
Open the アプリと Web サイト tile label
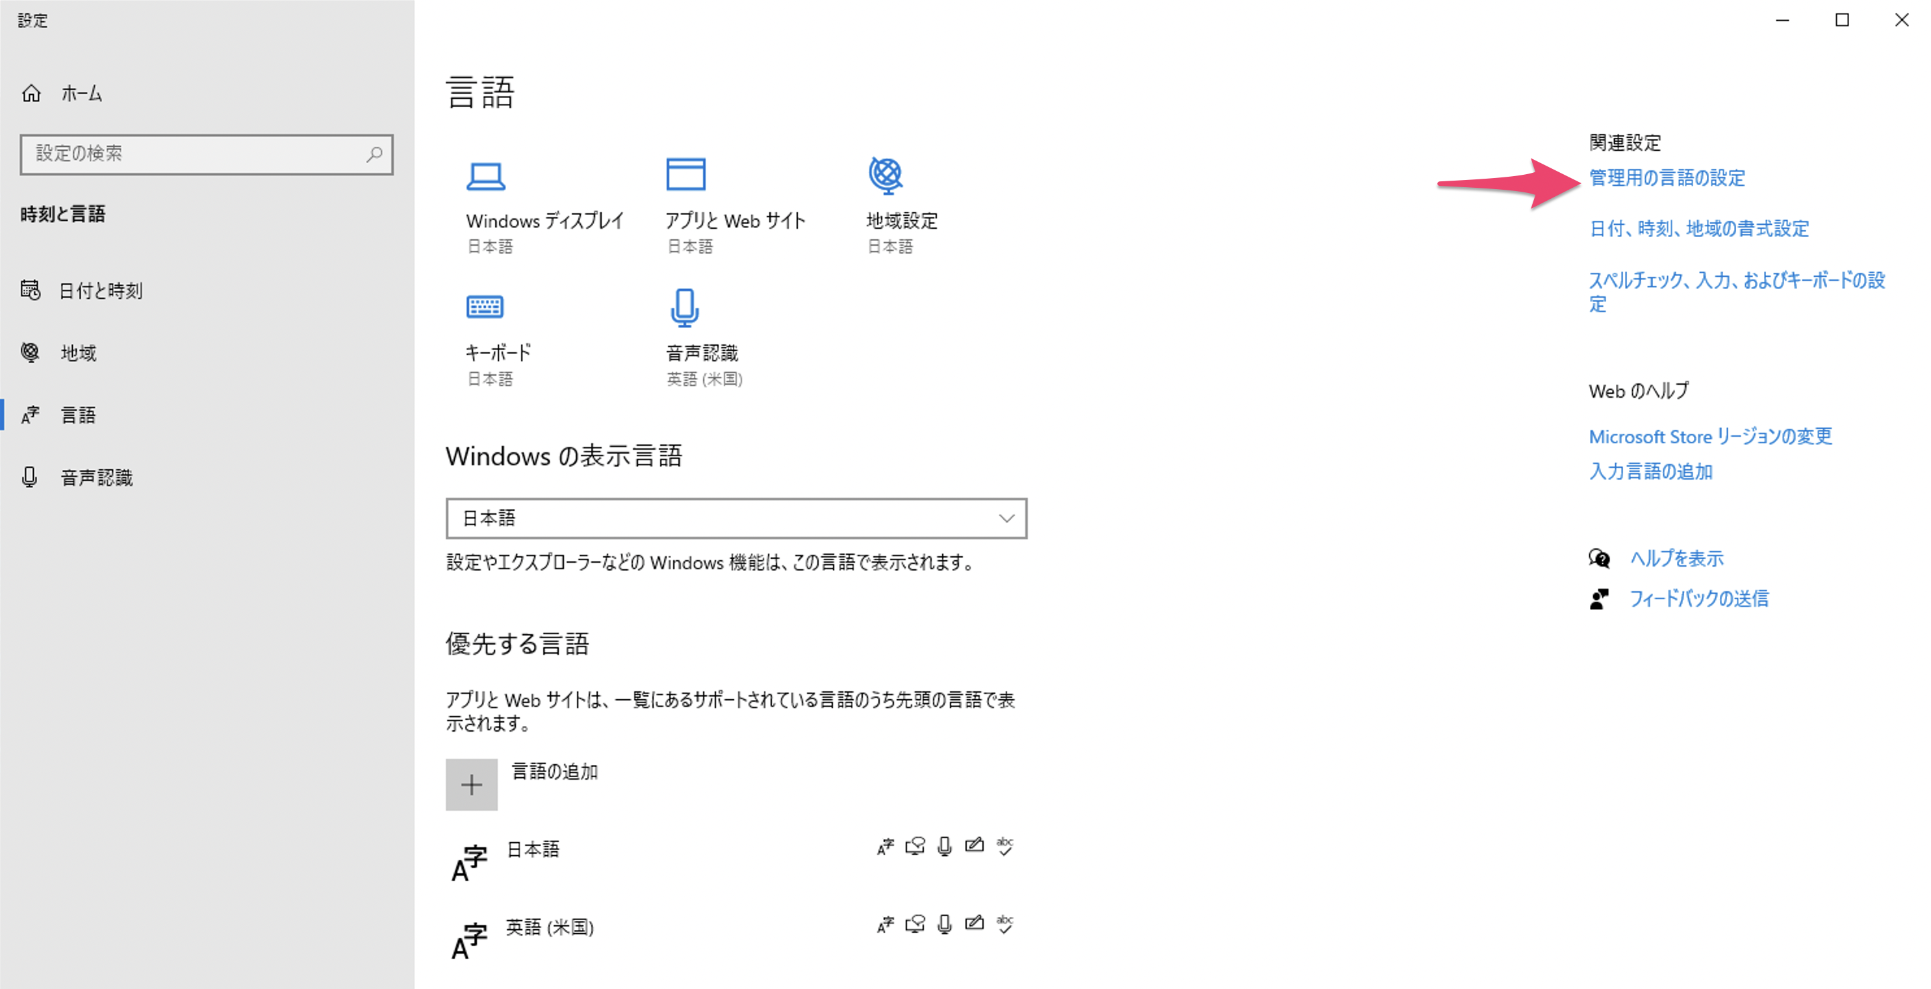(735, 221)
